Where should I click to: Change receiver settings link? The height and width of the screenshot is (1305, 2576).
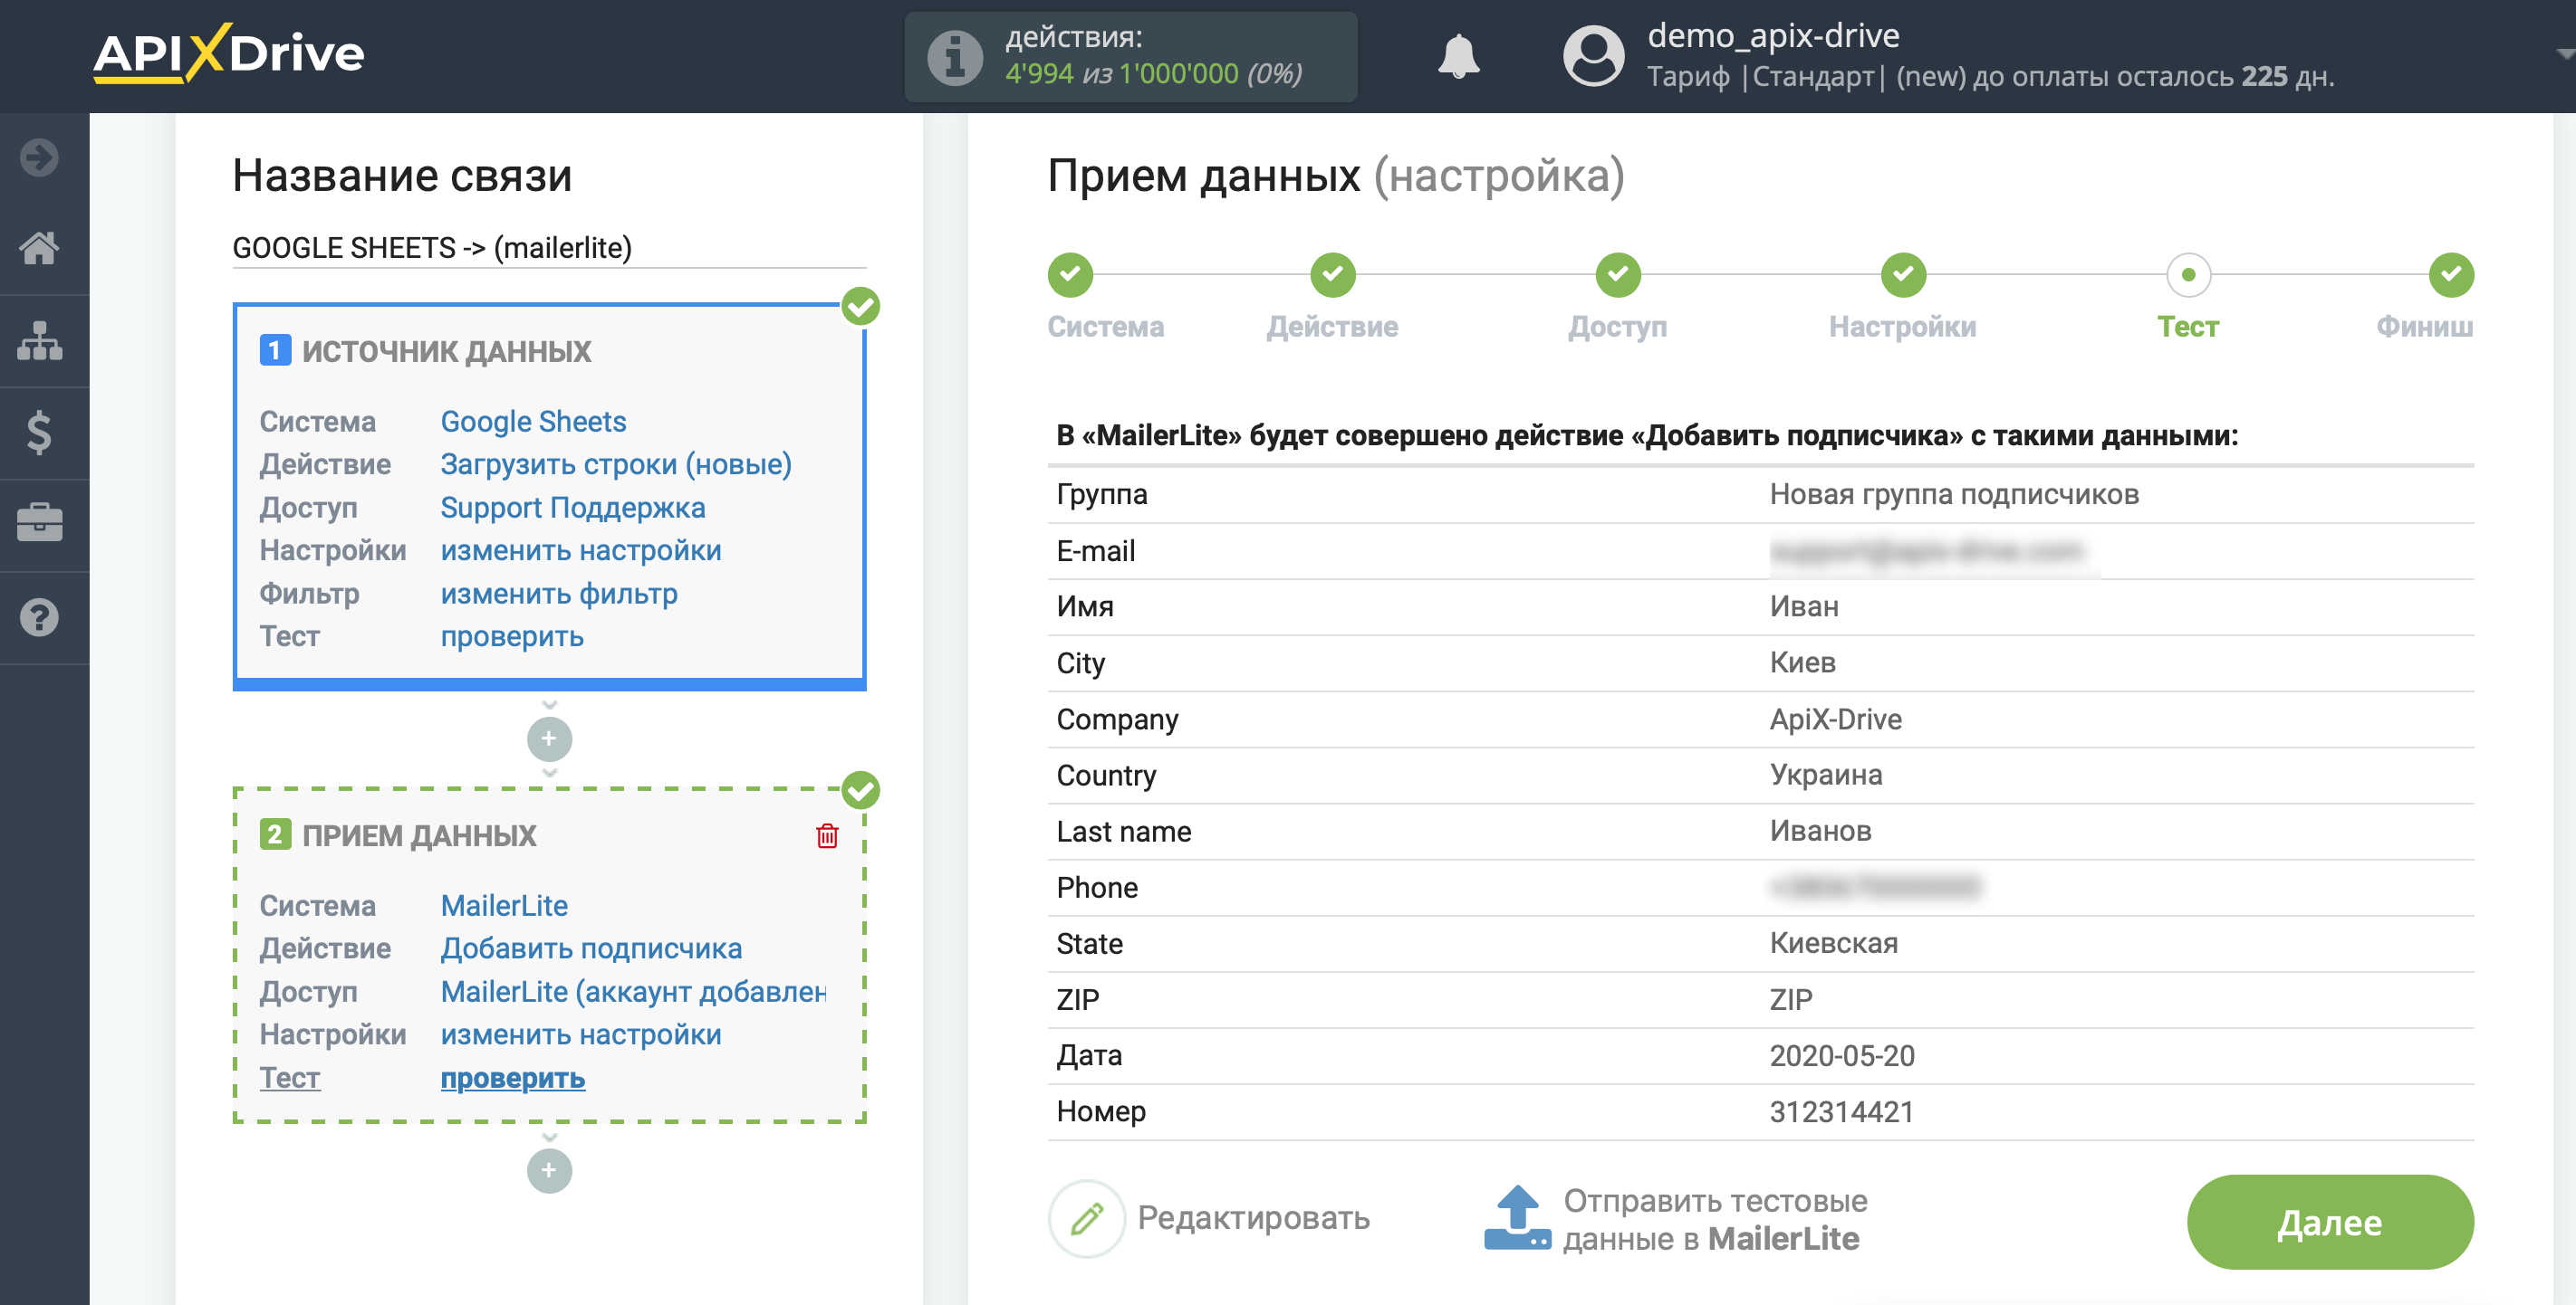coord(581,1034)
